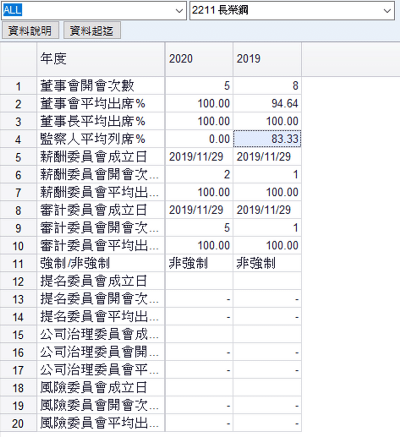Viewport: 400px width, 437px height.
Task: Click 2019 非強制 cell in row 11
Action: pos(267,263)
